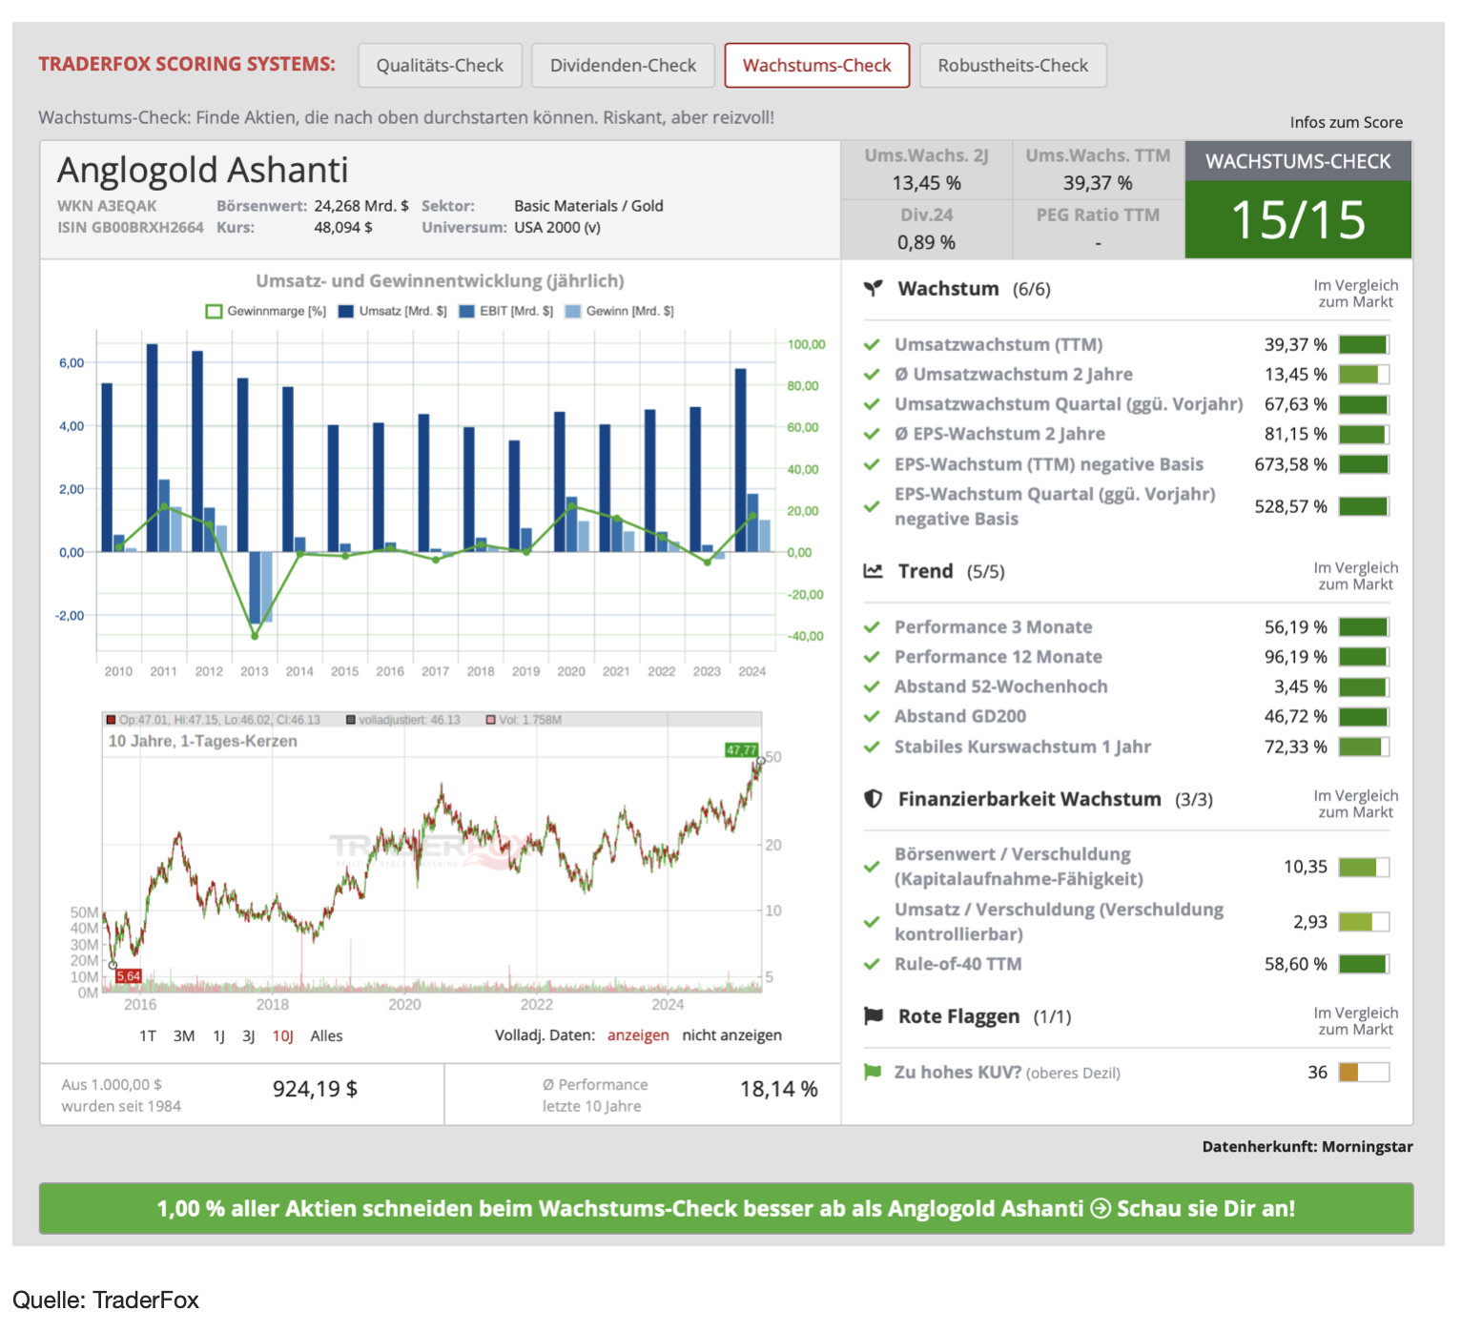Click checkmark next to Ø Umsatzwachstum 2 Jahre
This screenshot has width=1482, height=1331.
[871, 375]
